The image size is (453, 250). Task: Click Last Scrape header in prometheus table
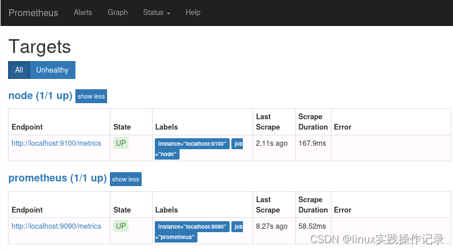268,204
